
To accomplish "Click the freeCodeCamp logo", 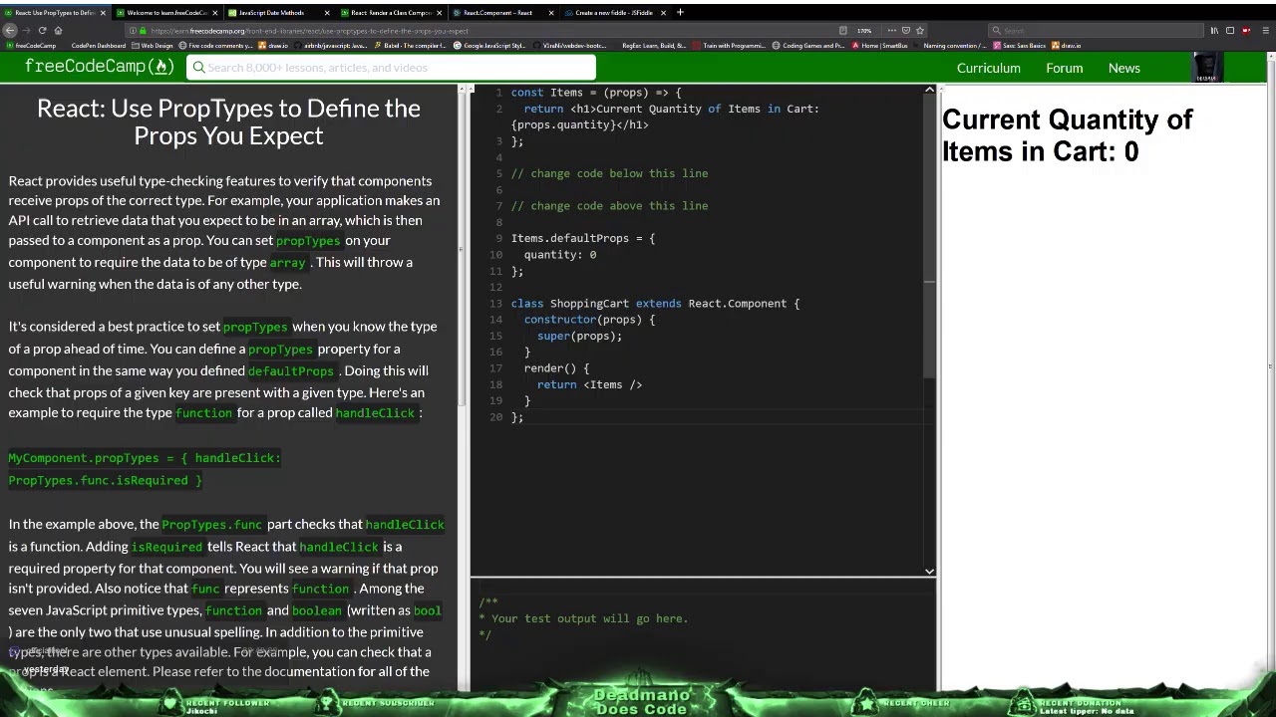I will coord(100,67).
